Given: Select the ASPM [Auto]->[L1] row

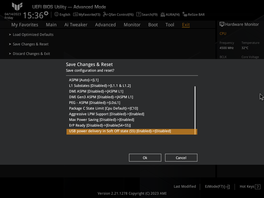Looking at the screenshot, I should tap(132, 80).
